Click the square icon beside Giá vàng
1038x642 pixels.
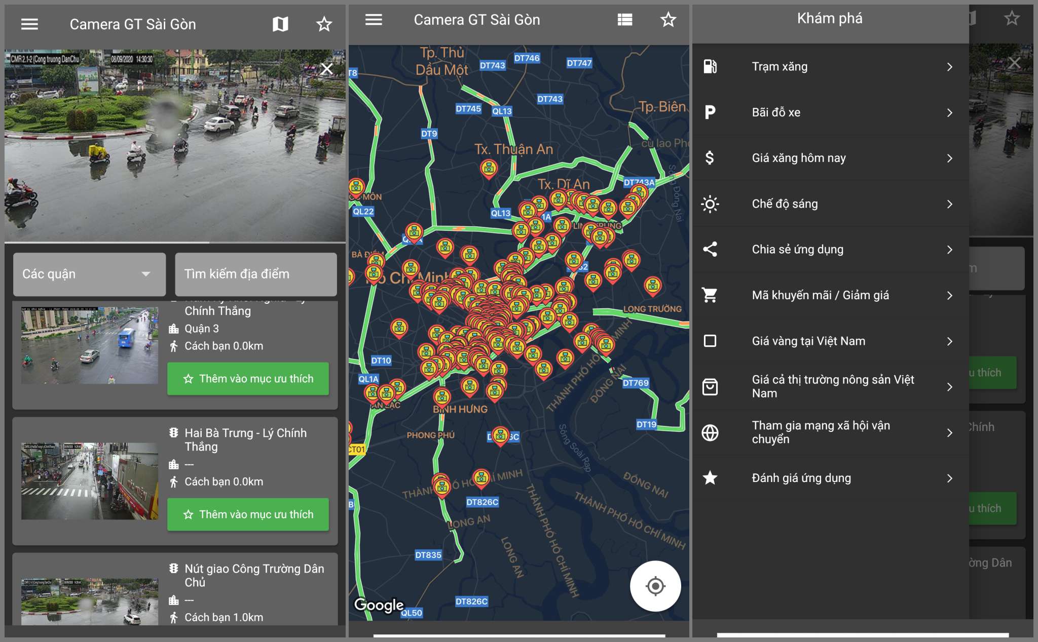(710, 341)
